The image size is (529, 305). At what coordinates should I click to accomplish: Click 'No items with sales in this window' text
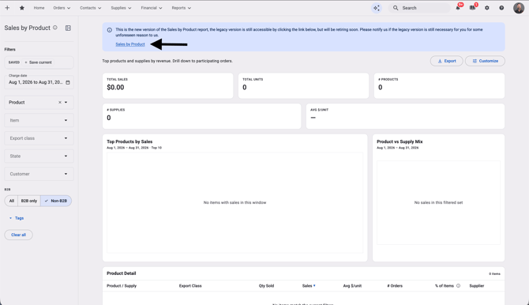tap(234, 202)
